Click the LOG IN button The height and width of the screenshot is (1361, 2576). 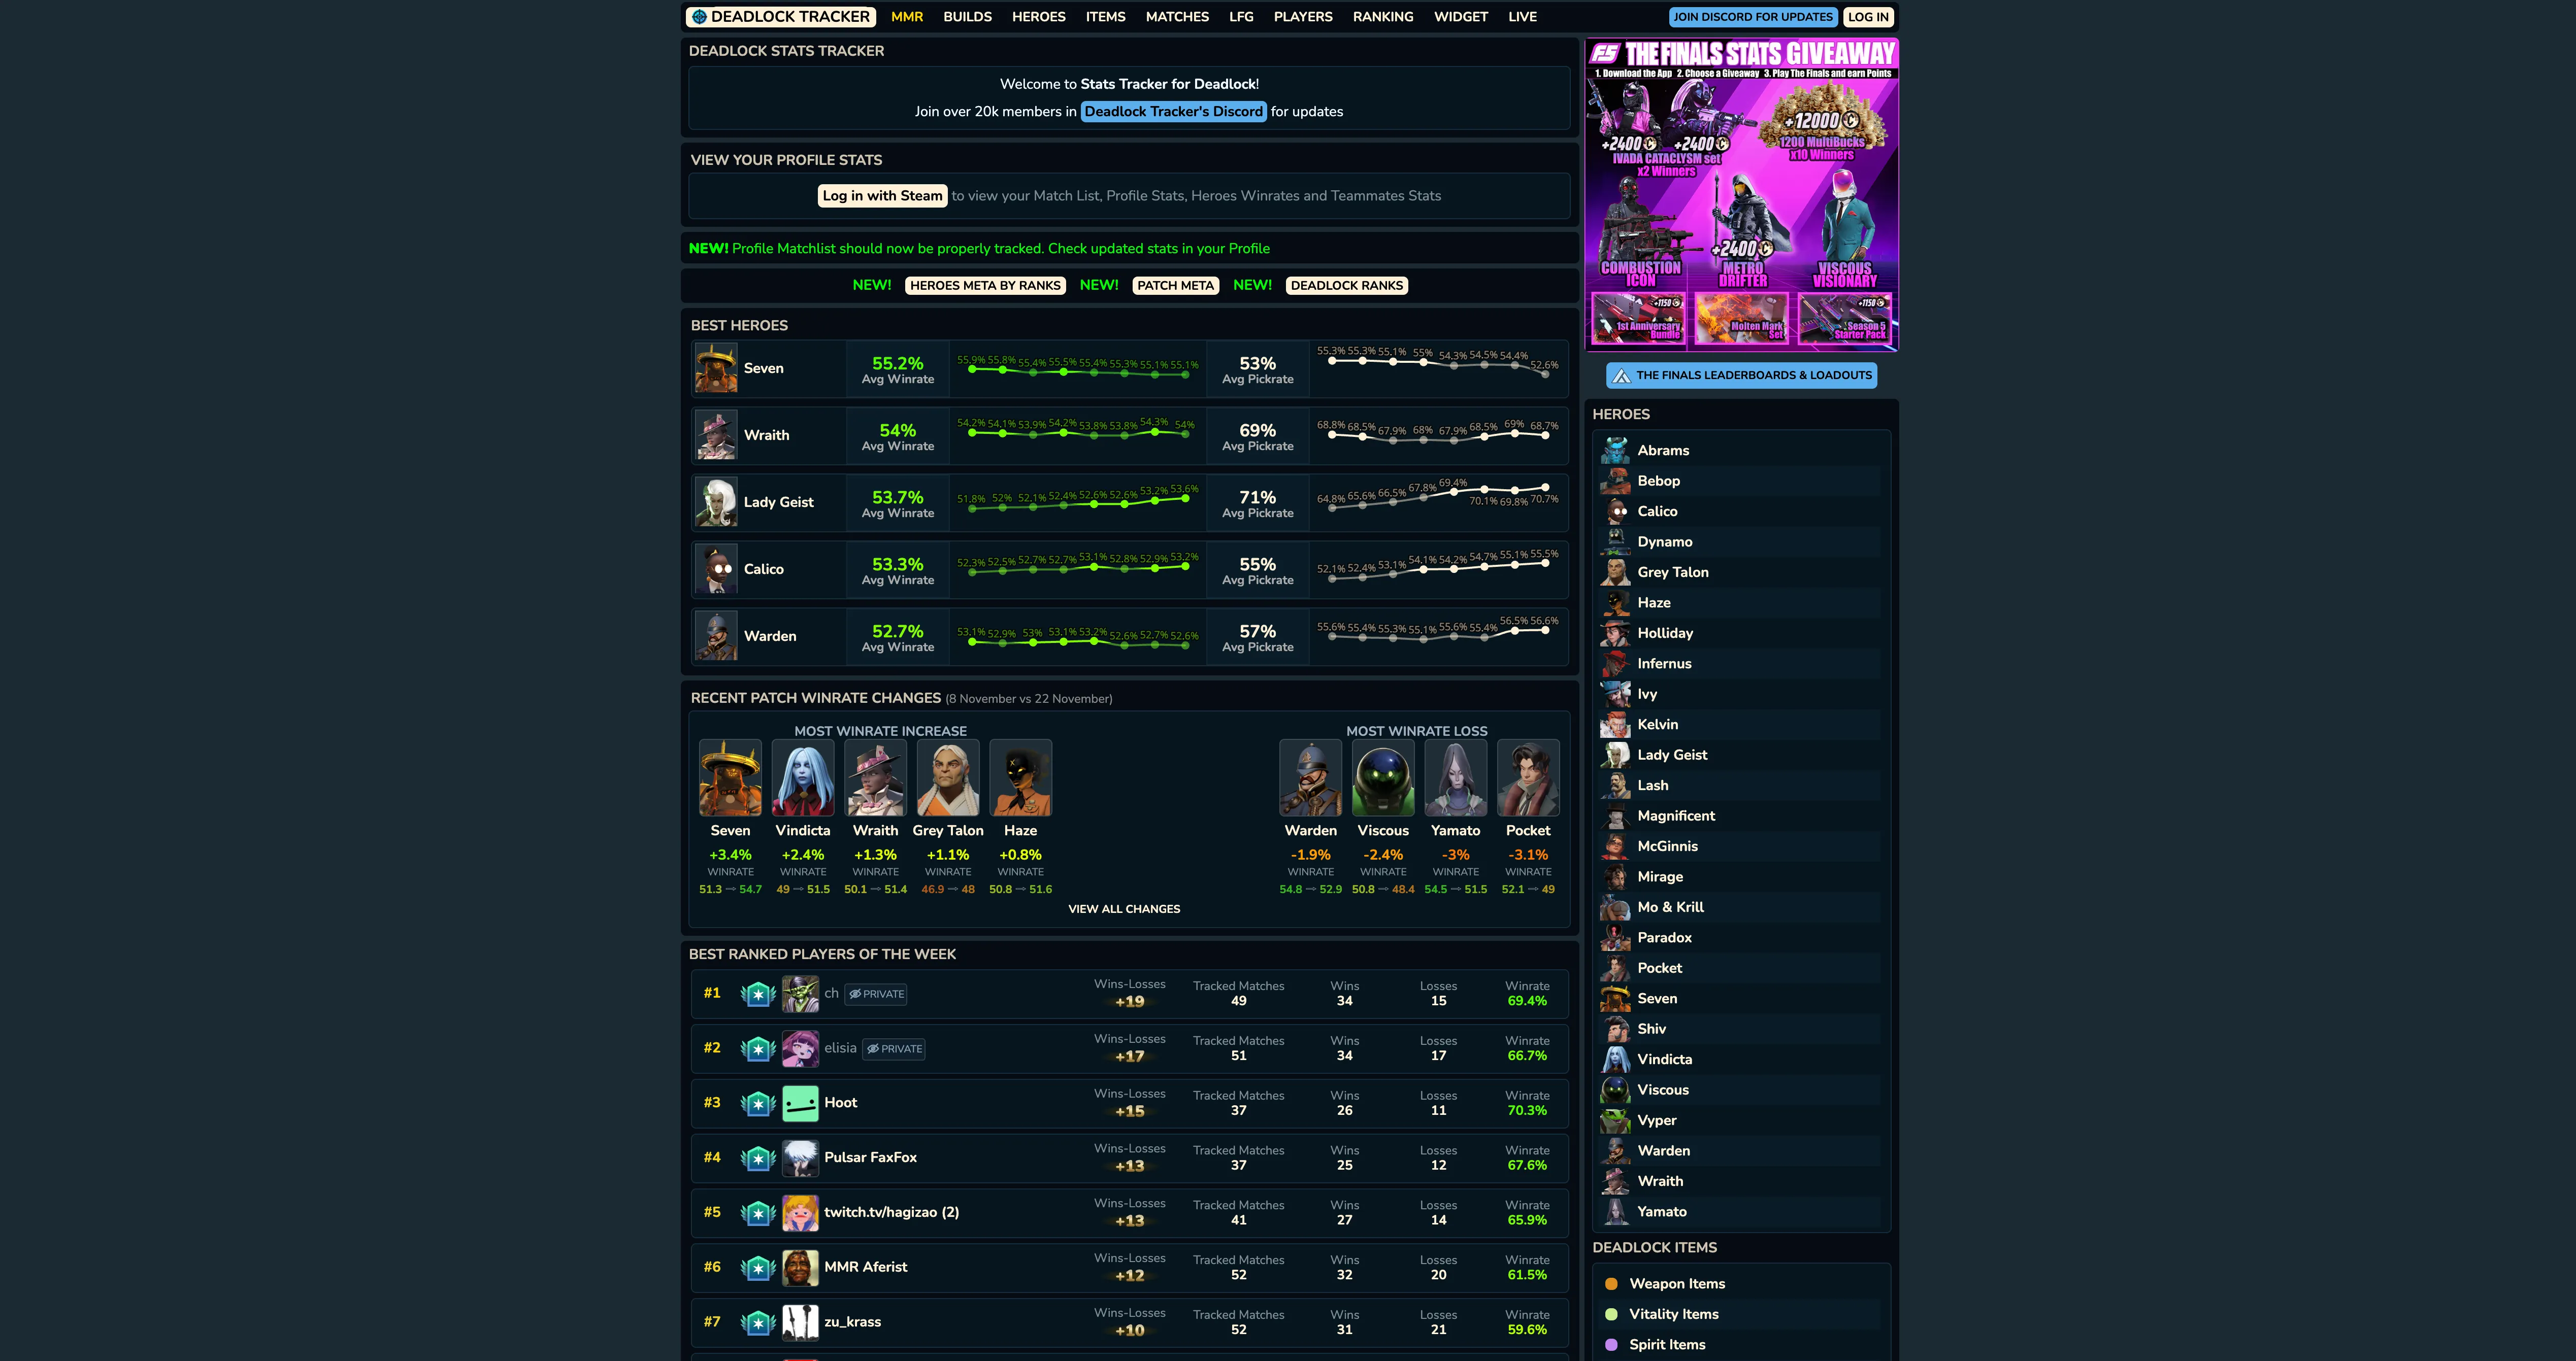point(1868,17)
